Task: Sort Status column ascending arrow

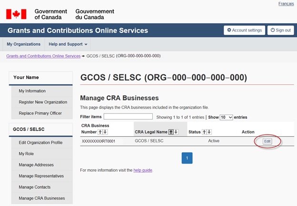Action: tap(204, 132)
